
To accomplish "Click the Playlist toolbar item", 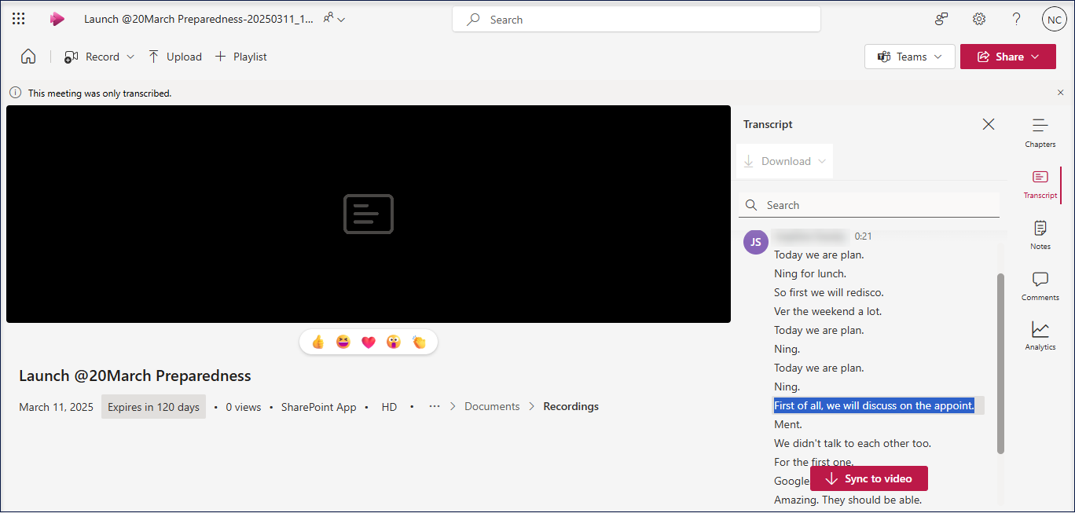I will point(241,57).
